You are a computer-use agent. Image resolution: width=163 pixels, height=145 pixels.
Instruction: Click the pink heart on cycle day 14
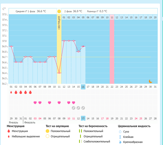(74, 103)
